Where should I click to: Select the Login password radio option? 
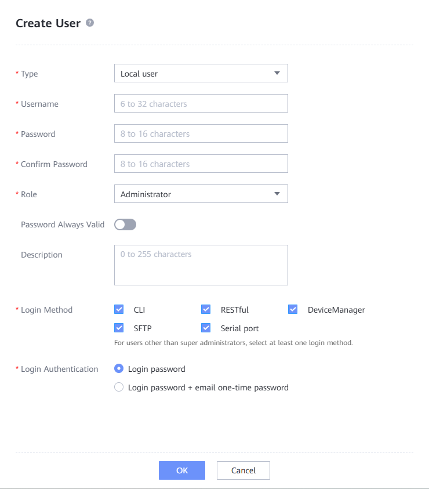tap(119, 369)
